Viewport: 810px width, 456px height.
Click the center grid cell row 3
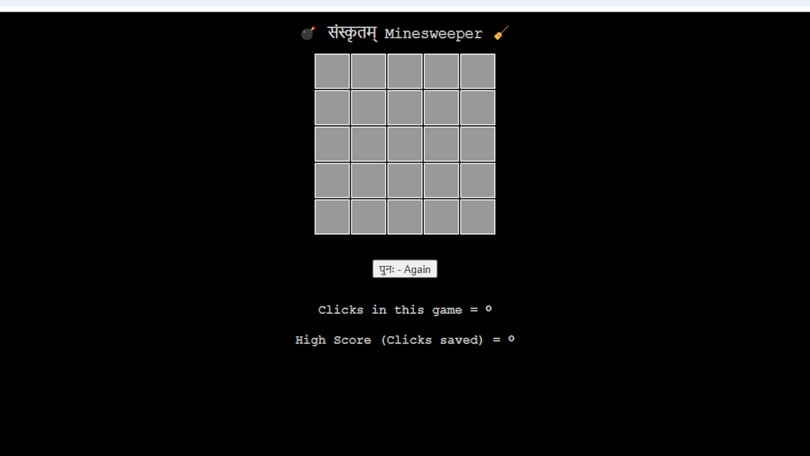pos(405,144)
